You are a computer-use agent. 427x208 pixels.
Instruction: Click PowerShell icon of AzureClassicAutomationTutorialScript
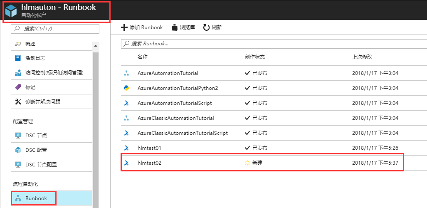click(126, 133)
